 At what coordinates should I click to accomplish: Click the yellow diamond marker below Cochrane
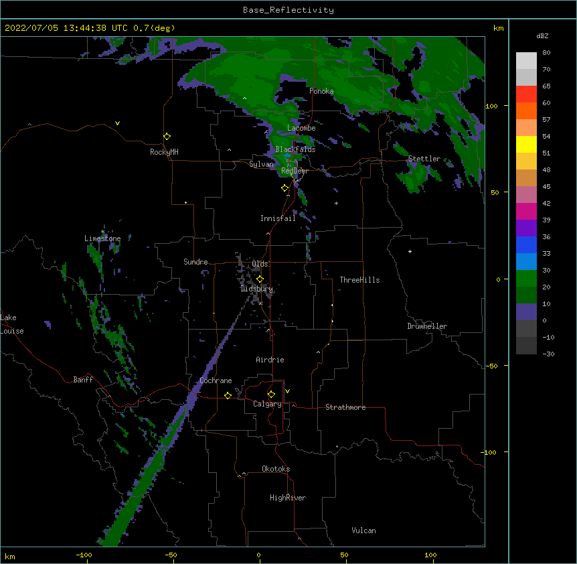click(x=228, y=395)
